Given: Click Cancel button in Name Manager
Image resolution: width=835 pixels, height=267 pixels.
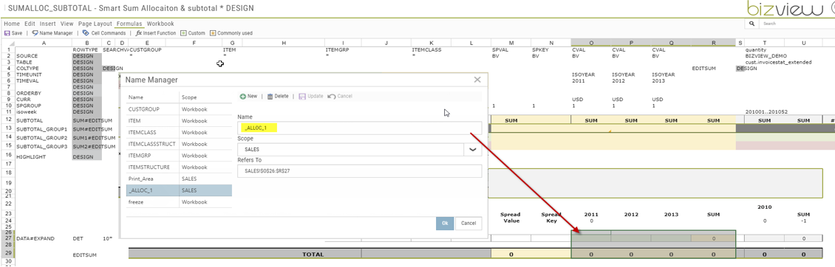Looking at the screenshot, I should point(469,223).
